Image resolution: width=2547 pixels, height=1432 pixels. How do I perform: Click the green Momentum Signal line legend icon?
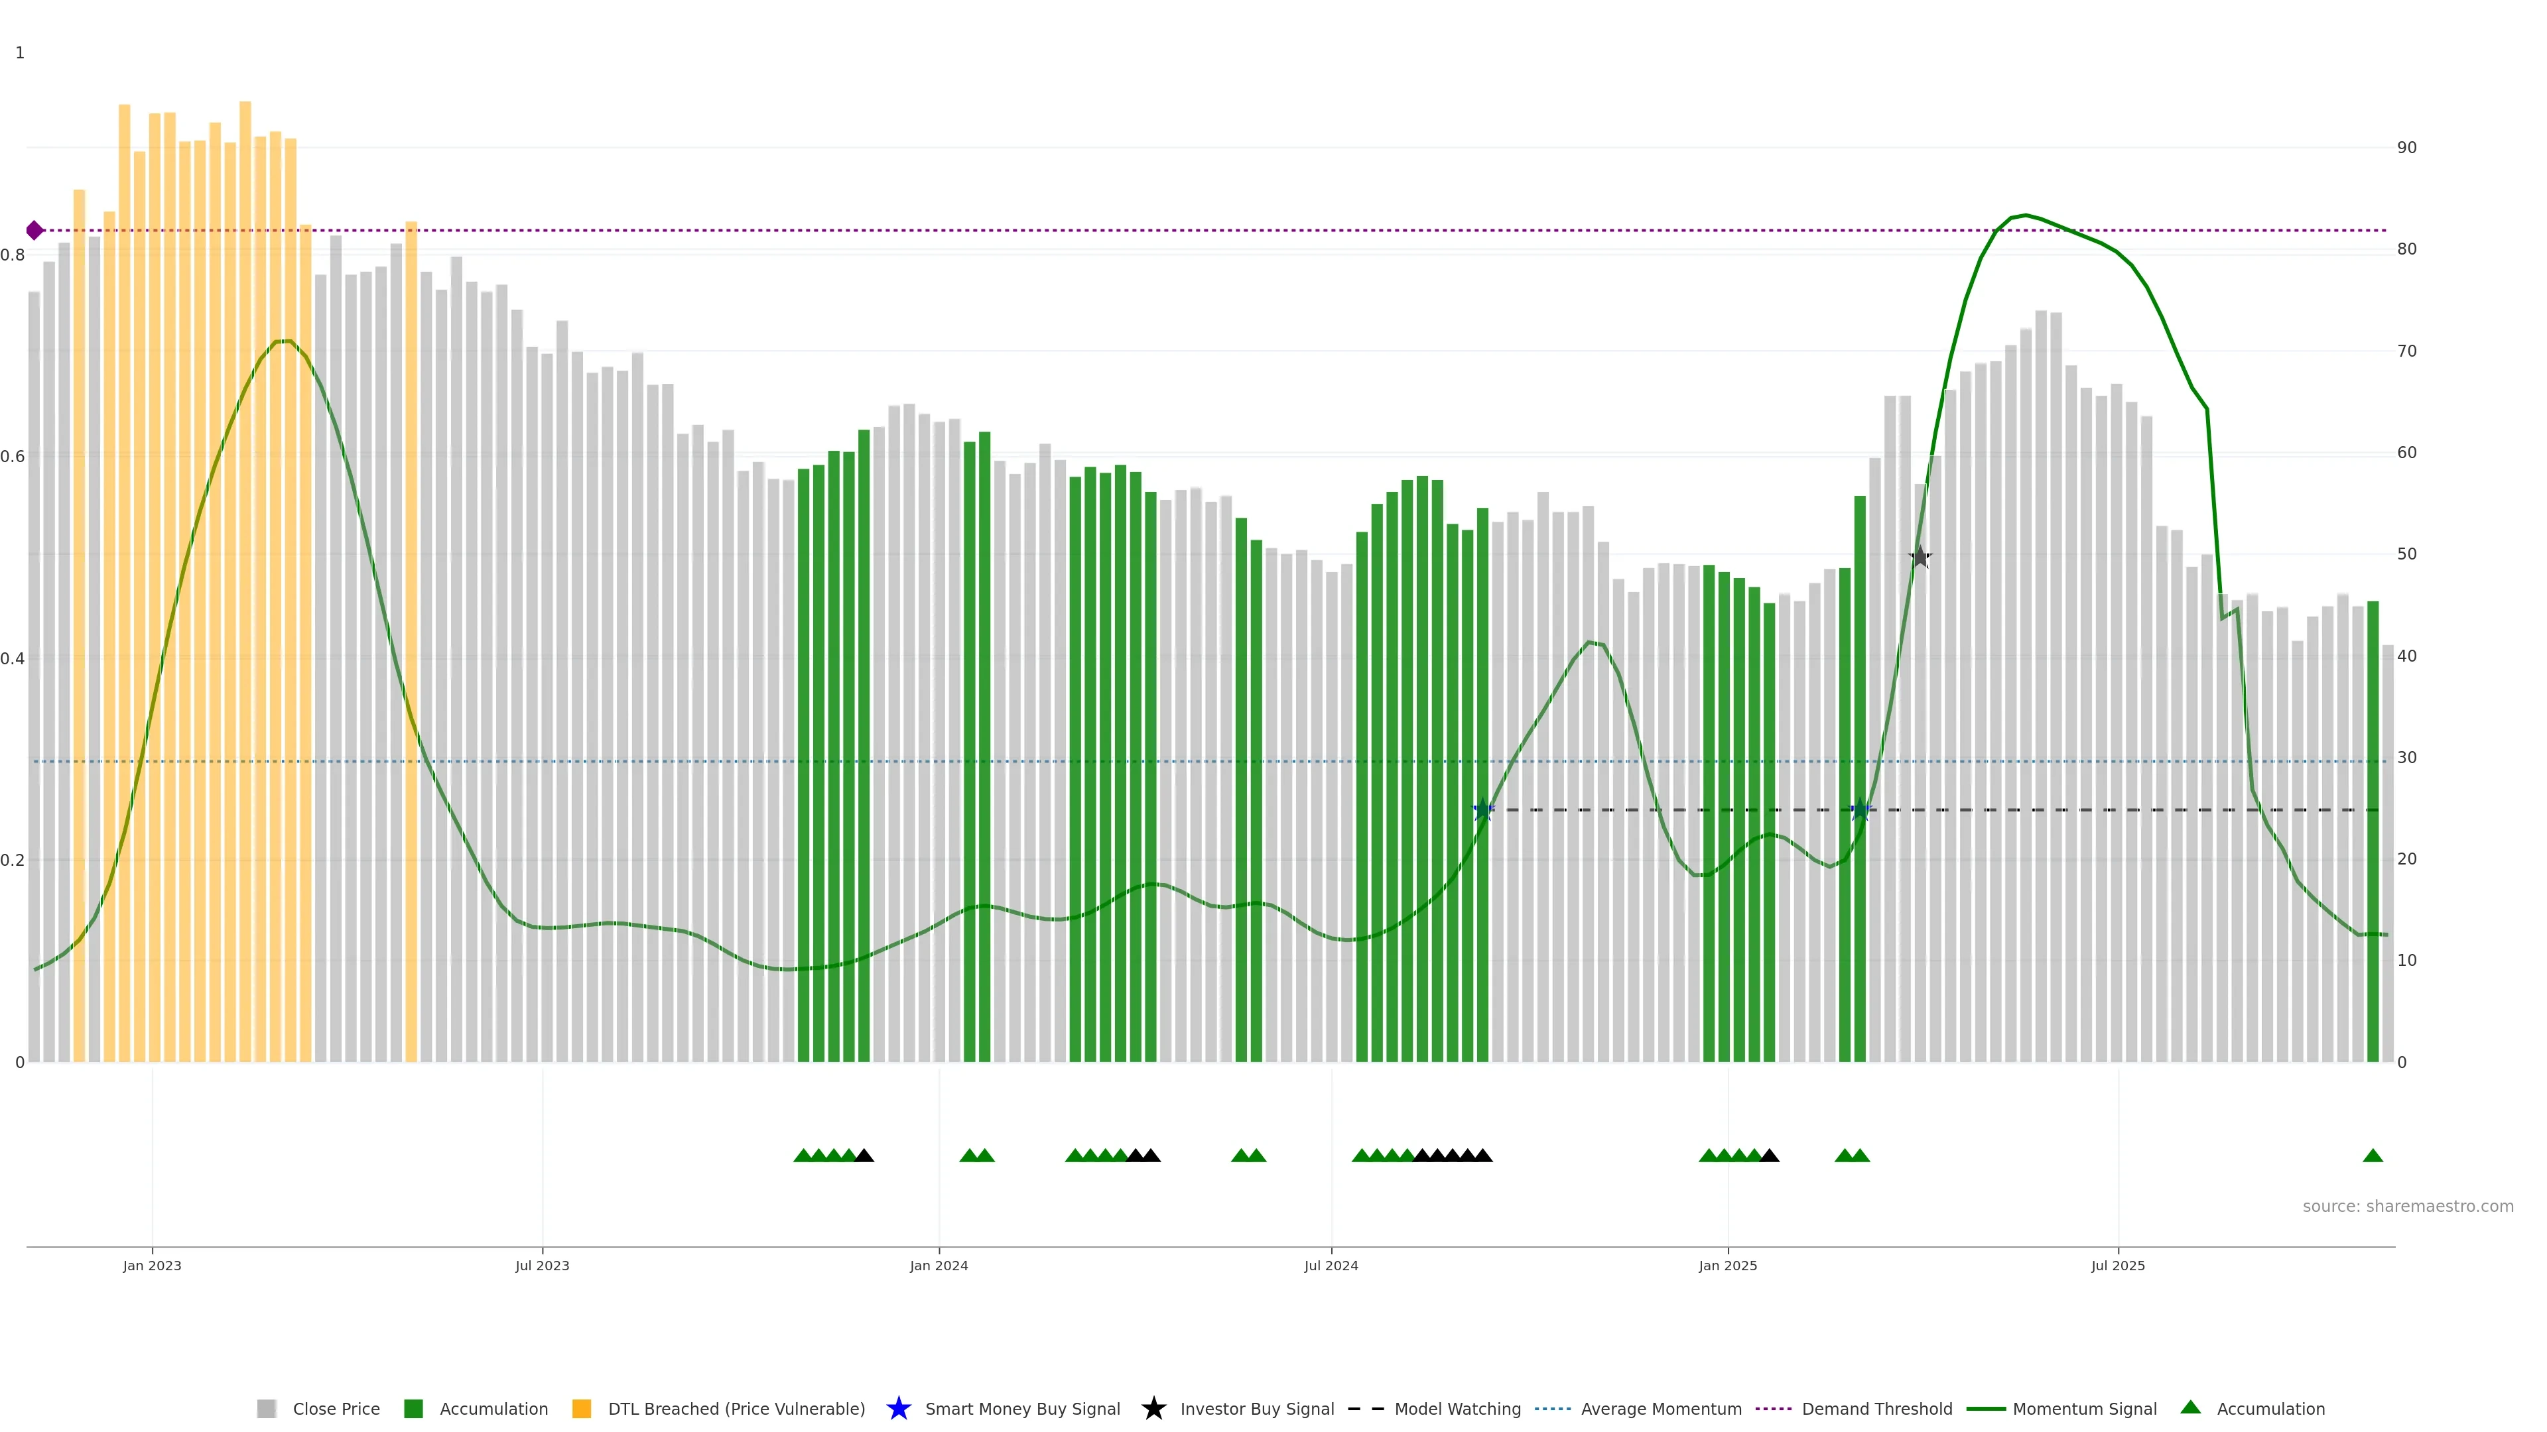pos(1985,1408)
